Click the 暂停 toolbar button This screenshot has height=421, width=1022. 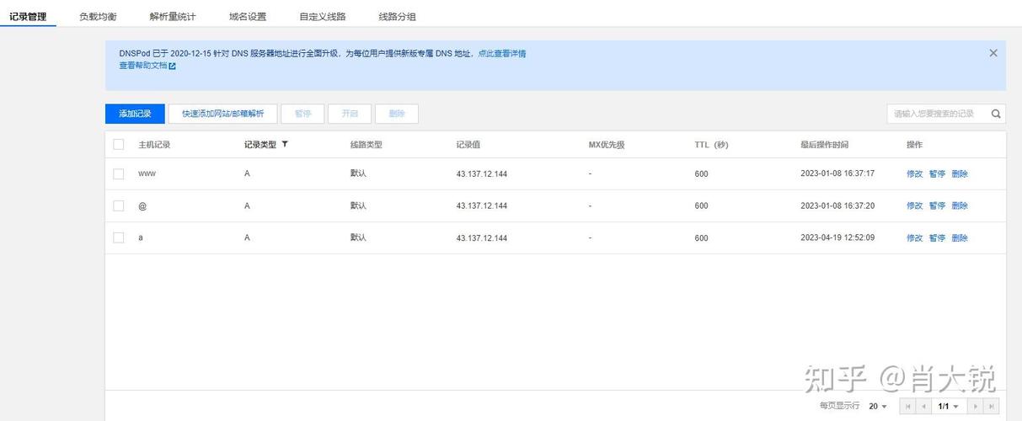(x=302, y=114)
